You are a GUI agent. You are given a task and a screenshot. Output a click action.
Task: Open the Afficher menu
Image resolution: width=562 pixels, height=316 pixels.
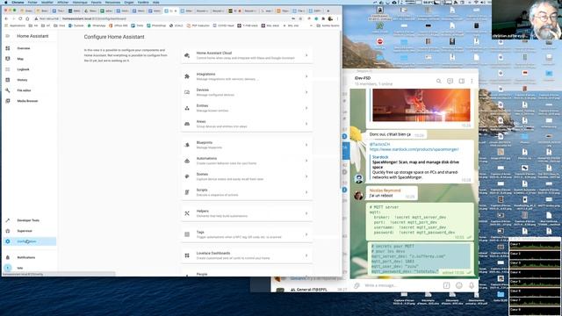[x=62, y=2]
